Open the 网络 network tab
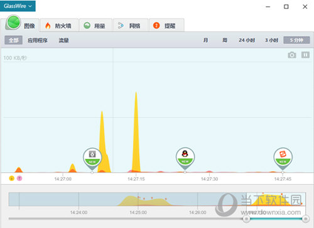314x228 pixels. [131, 25]
